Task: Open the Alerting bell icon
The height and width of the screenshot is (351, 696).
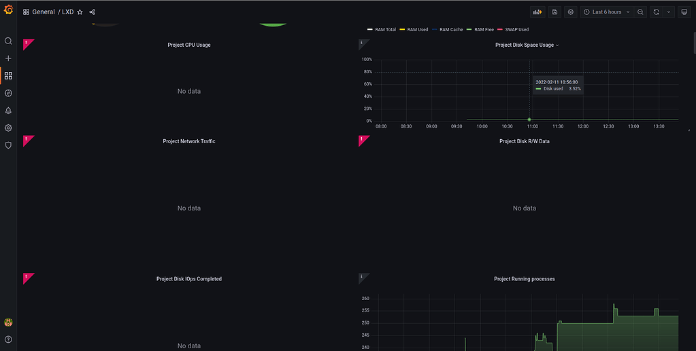Action: click(8, 111)
